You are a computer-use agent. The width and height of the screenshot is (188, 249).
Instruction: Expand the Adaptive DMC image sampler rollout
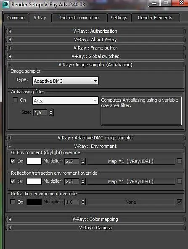pos(95,138)
